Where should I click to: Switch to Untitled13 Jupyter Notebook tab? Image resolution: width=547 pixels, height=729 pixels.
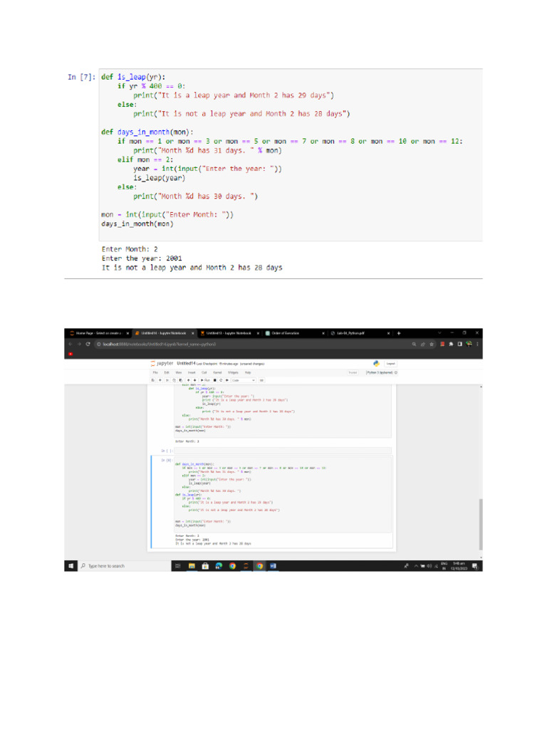click(x=229, y=333)
